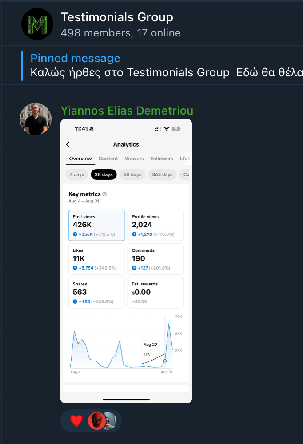Viewport: 303px width, 444px height.
Task: Click the Yiannos Elias Demetriou sender name
Action: pos(127,111)
